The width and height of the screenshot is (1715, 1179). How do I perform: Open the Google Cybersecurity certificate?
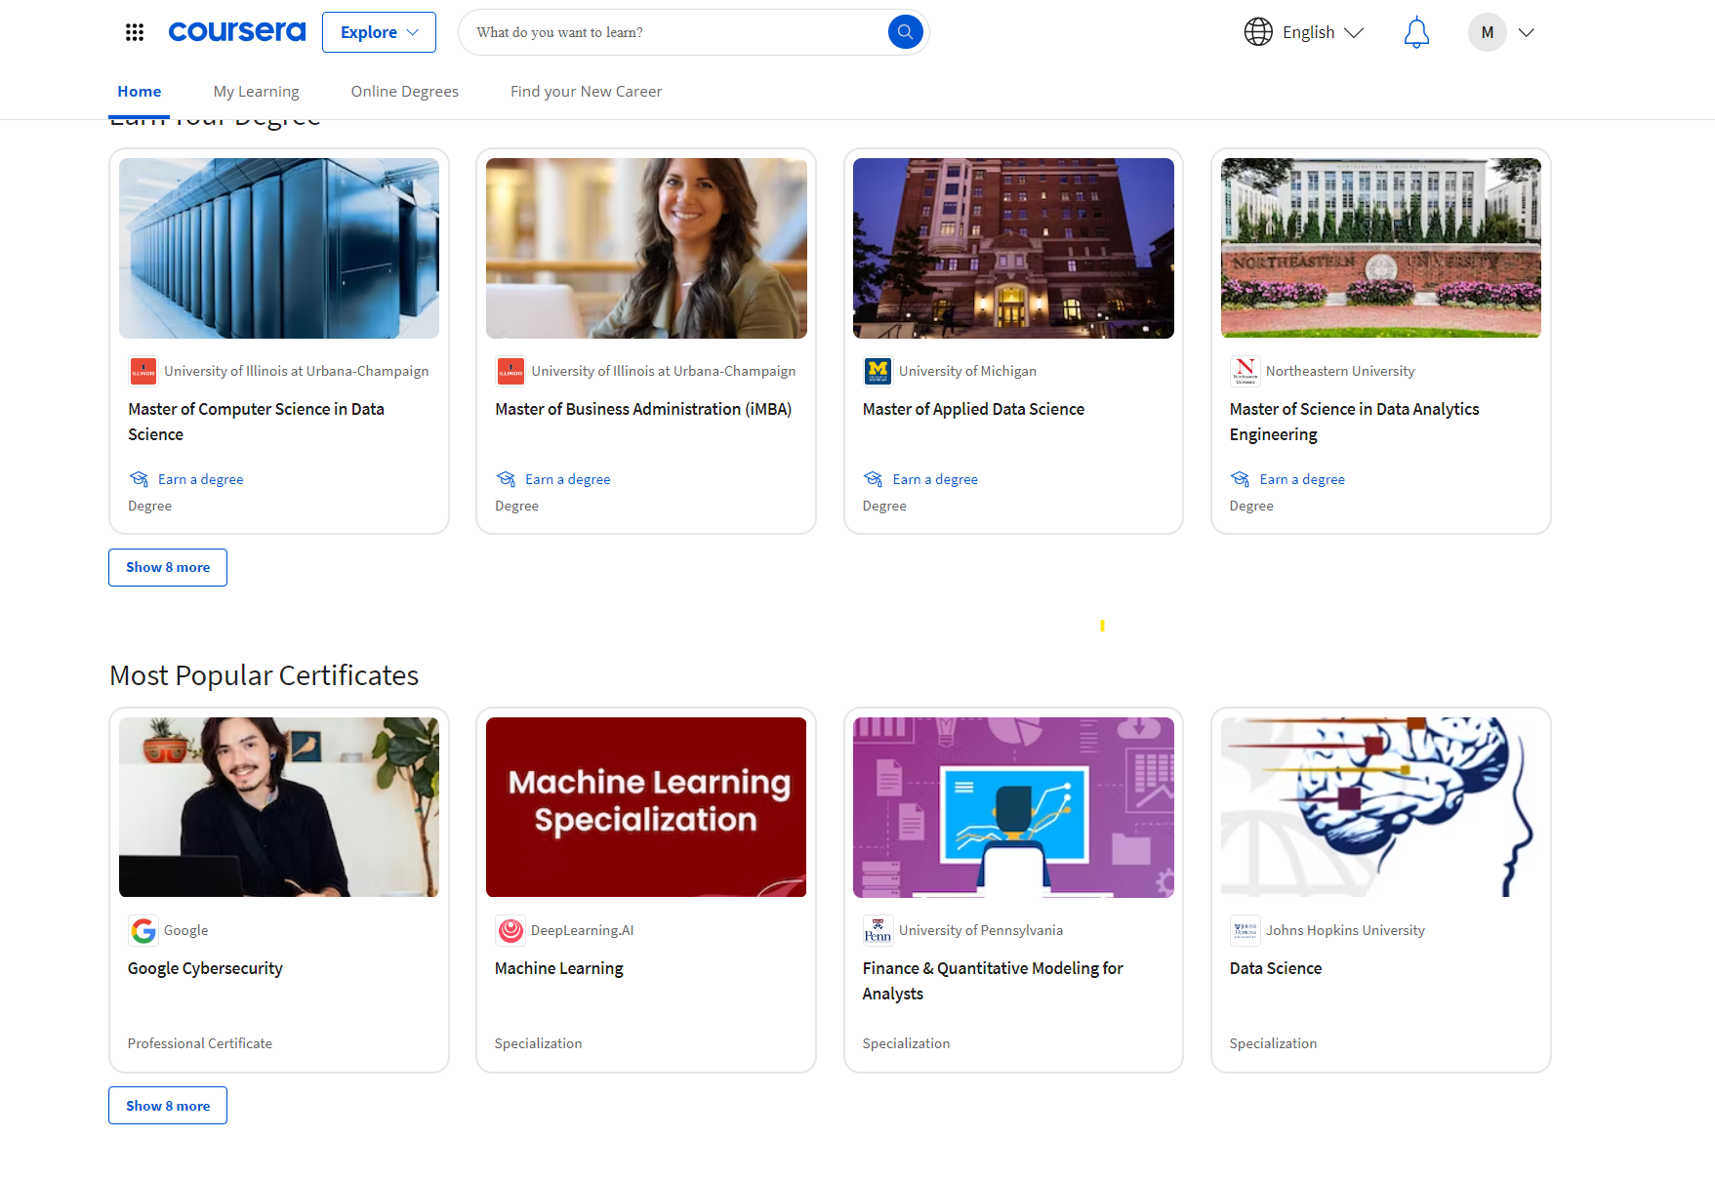205,968
